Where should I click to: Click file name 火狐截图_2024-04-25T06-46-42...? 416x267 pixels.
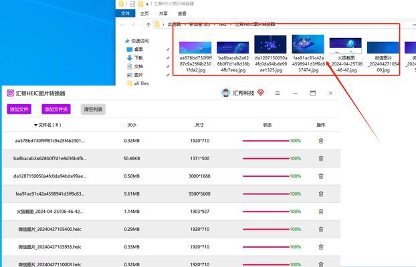coord(49,212)
